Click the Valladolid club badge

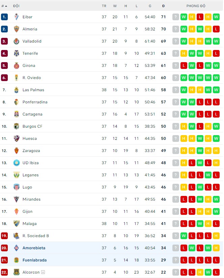tap(17, 41)
